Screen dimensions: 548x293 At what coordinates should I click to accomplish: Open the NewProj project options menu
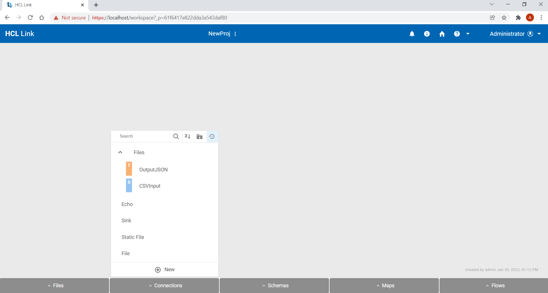click(235, 33)
